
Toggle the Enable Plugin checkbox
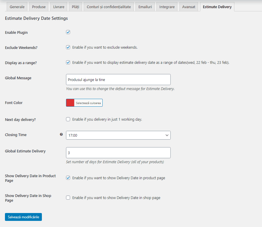pos(68,32)
